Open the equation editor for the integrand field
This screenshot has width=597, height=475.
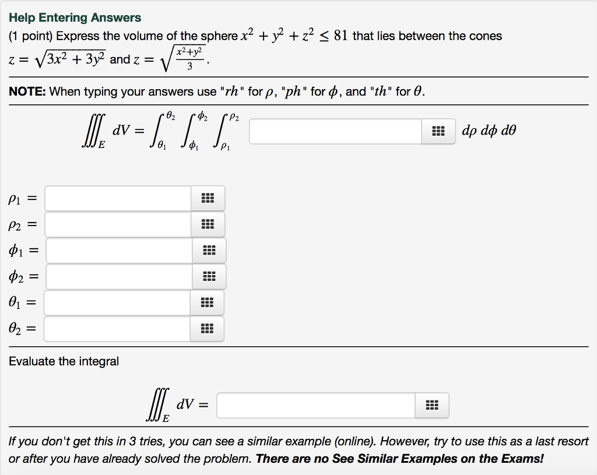click(438, 131)
